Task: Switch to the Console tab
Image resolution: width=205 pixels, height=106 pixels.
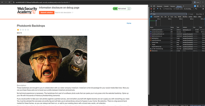Action: tap(166, 6)
